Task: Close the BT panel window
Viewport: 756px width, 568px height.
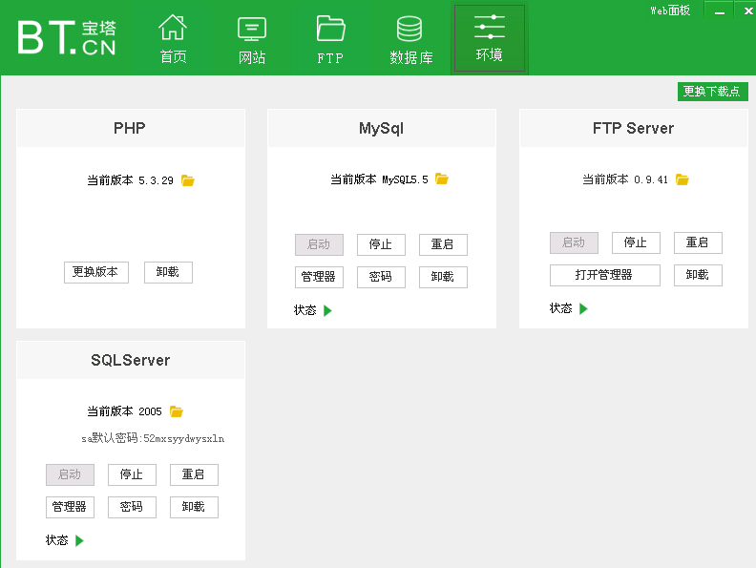Action: pyautogui.click(x=747, y=11)
